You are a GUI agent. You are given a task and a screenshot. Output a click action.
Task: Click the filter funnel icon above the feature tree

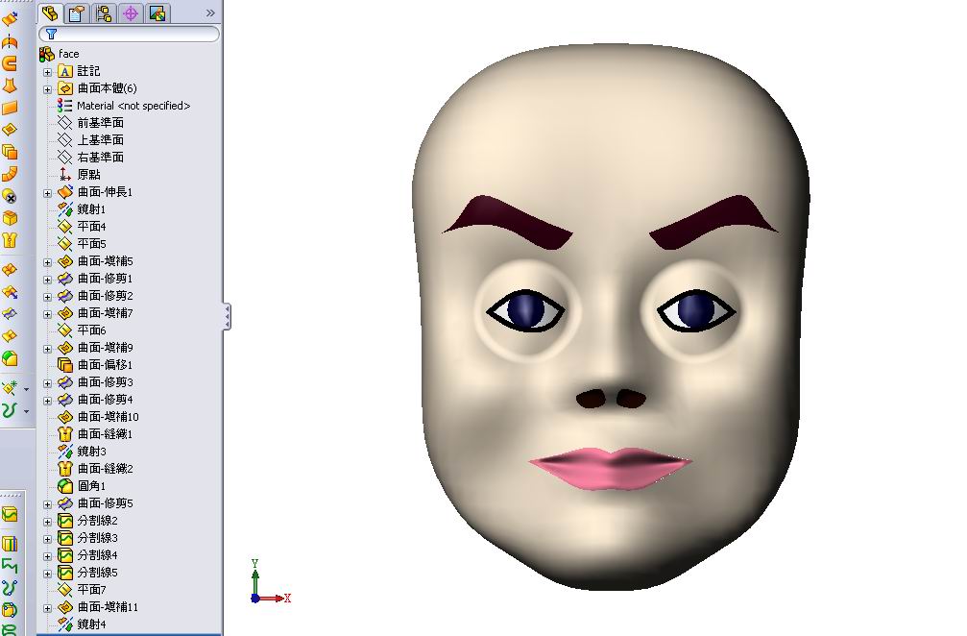(51, 34)
